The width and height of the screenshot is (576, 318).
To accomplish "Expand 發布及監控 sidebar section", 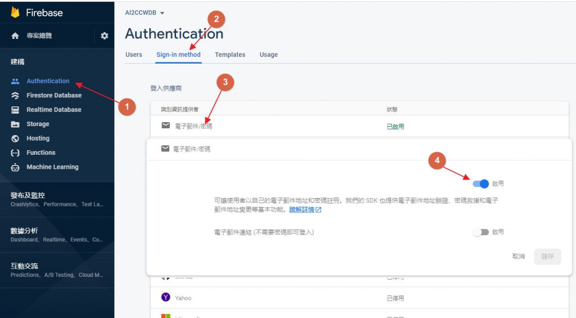I will tap(57, 199).
